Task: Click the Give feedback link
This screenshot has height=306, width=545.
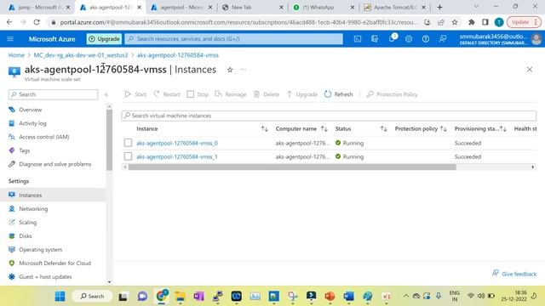Action: pyautogui.click(x=514, y=274)
